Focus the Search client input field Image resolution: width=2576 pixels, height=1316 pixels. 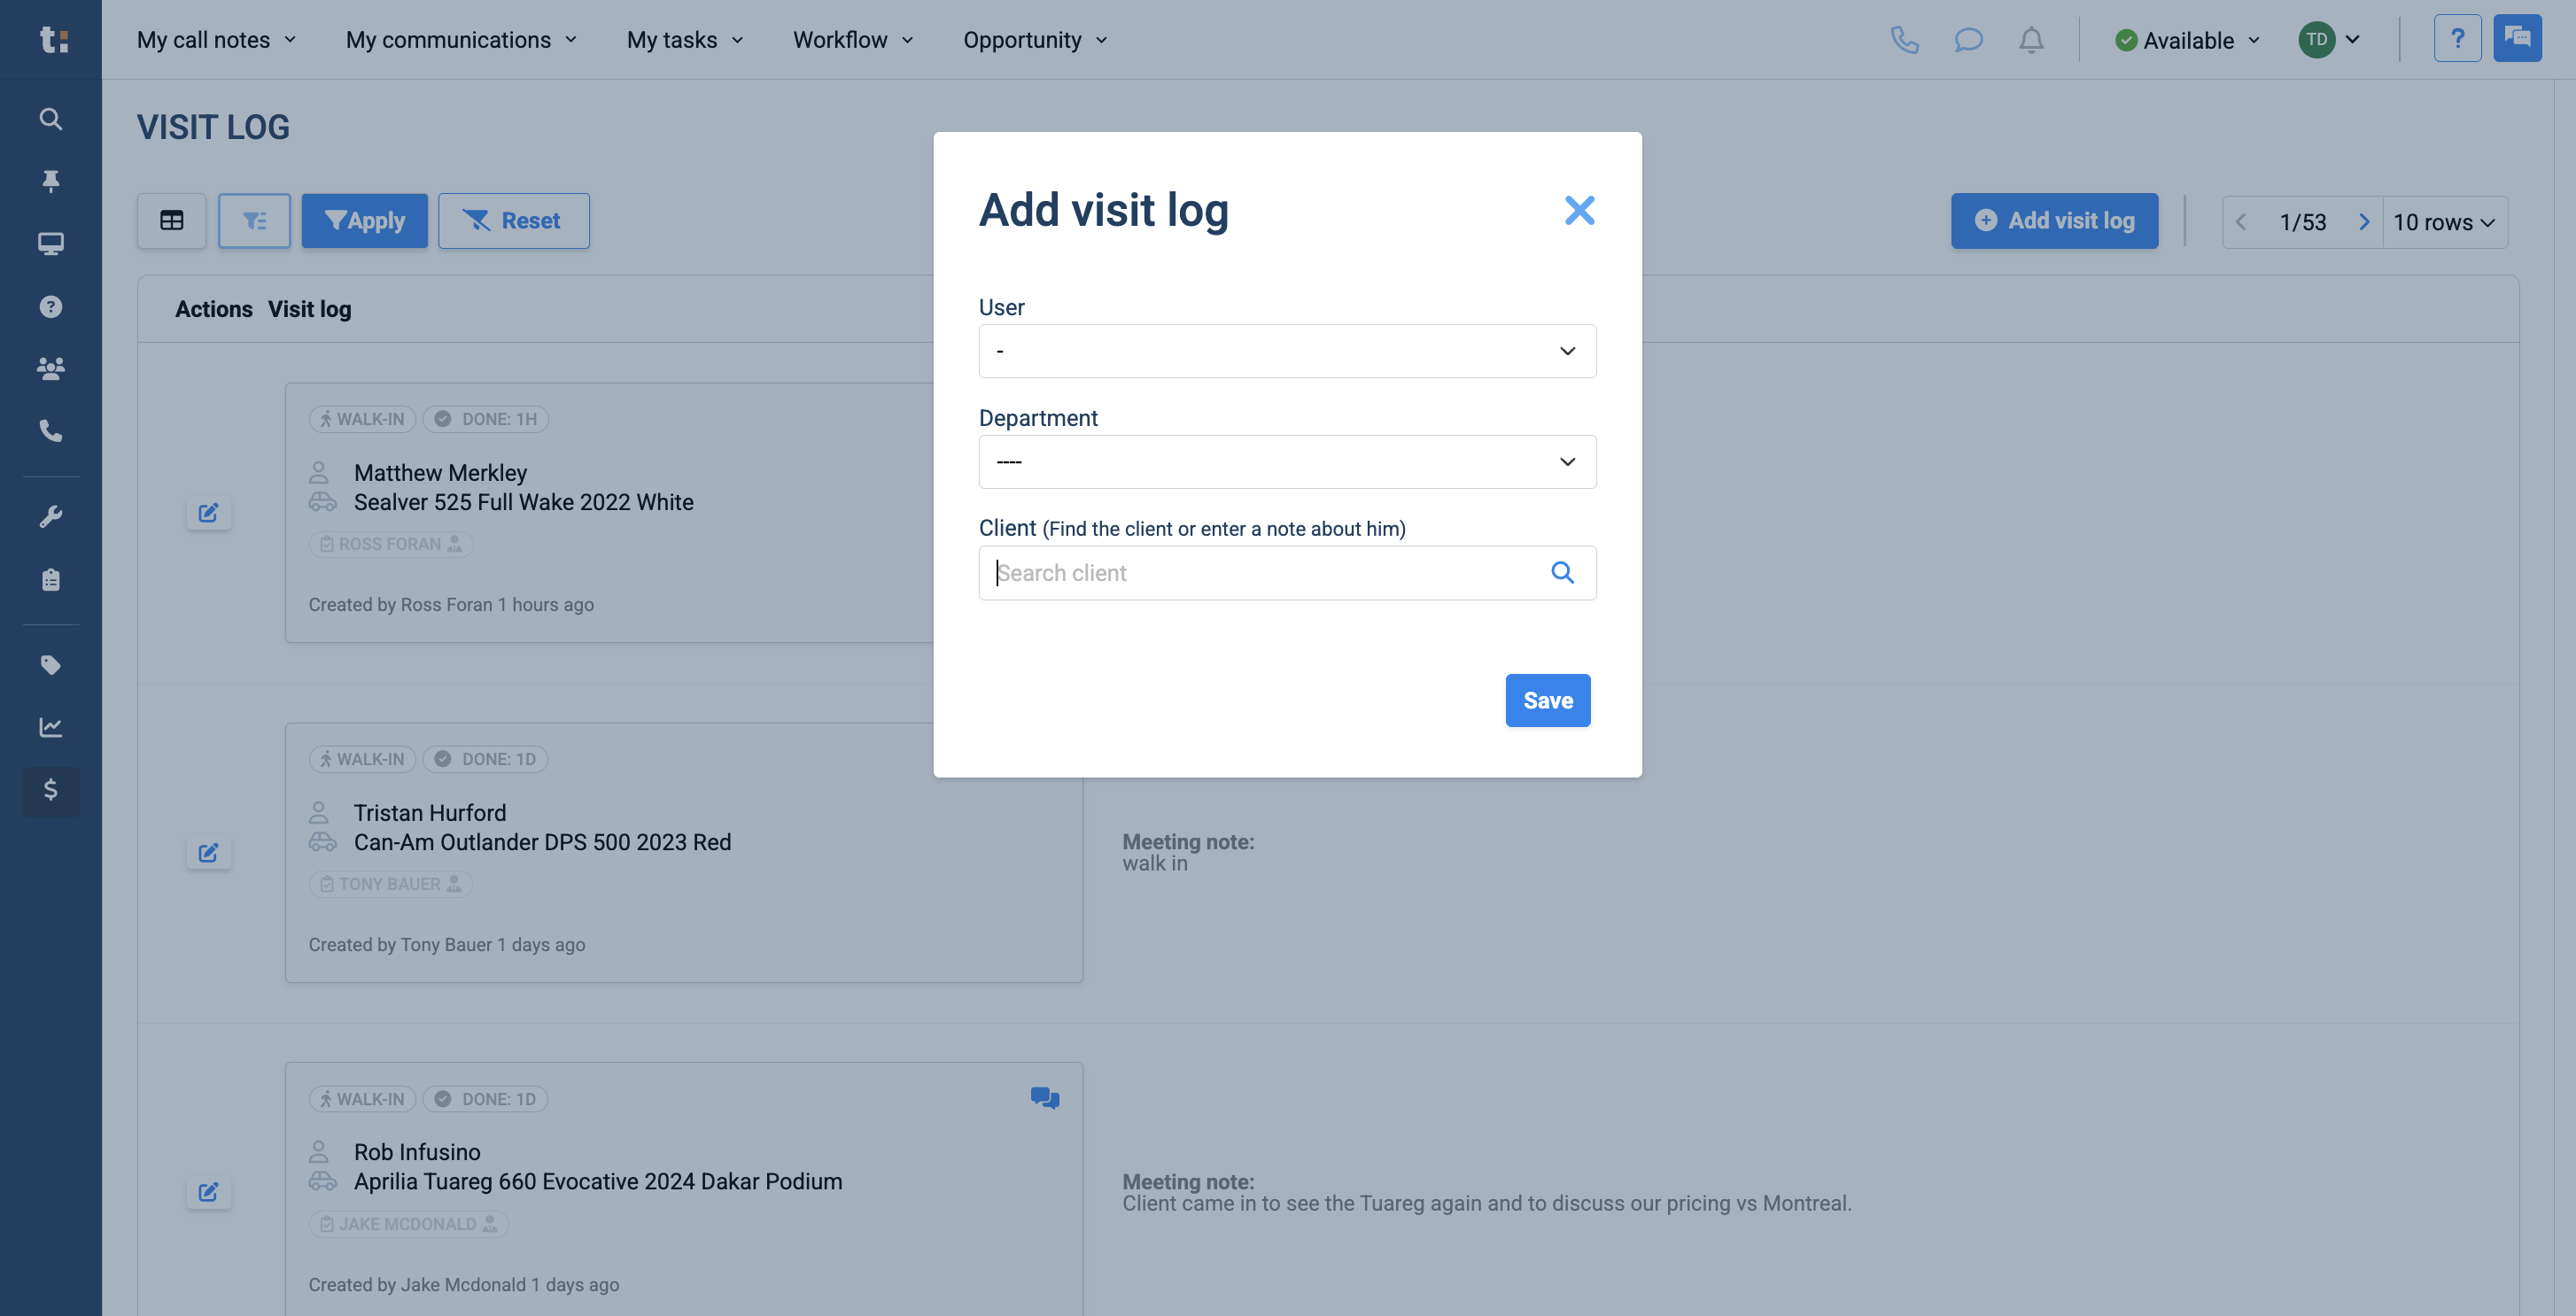(x=1265, y=572)
